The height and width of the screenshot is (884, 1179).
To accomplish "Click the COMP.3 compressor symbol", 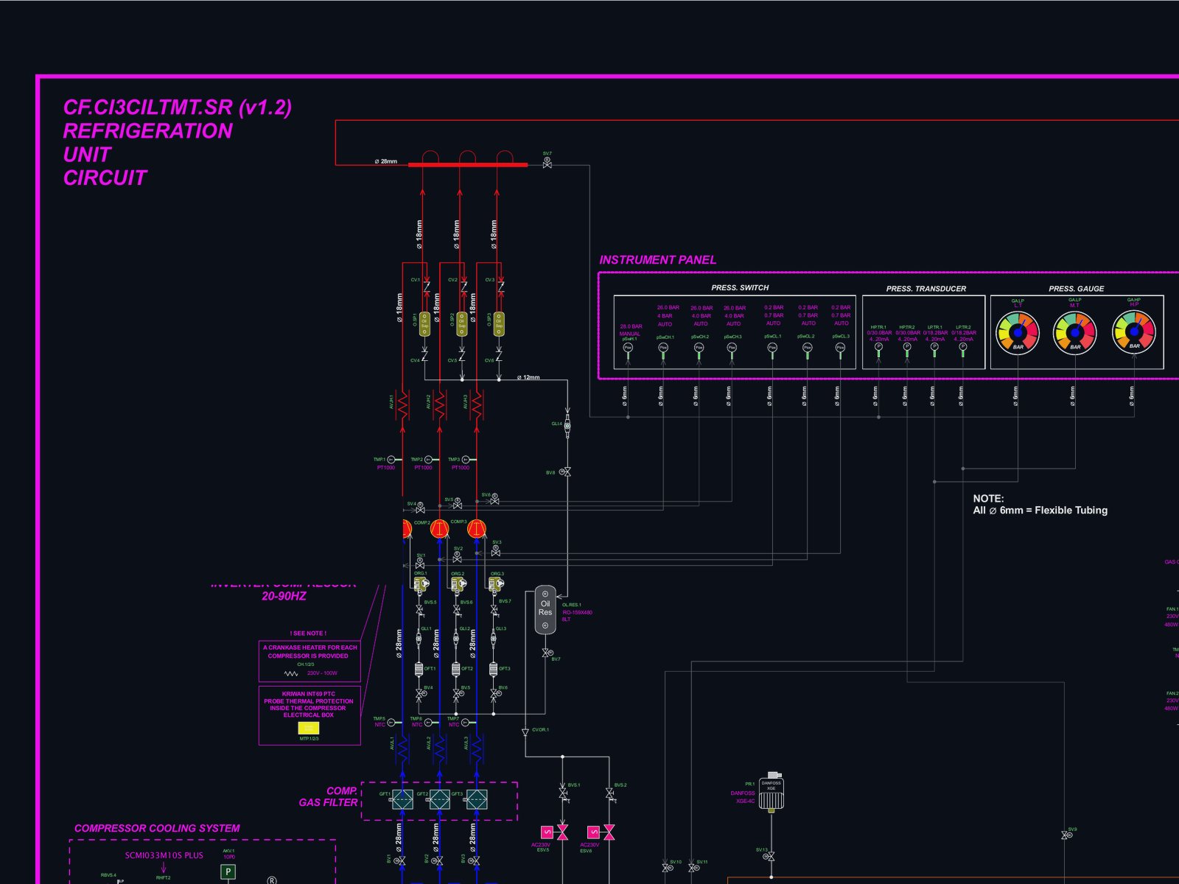I will click(x=477, y=529).
